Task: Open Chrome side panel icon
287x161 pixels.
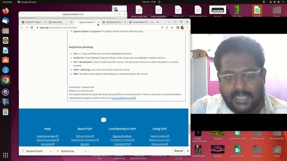Action: tap(178, 28)
